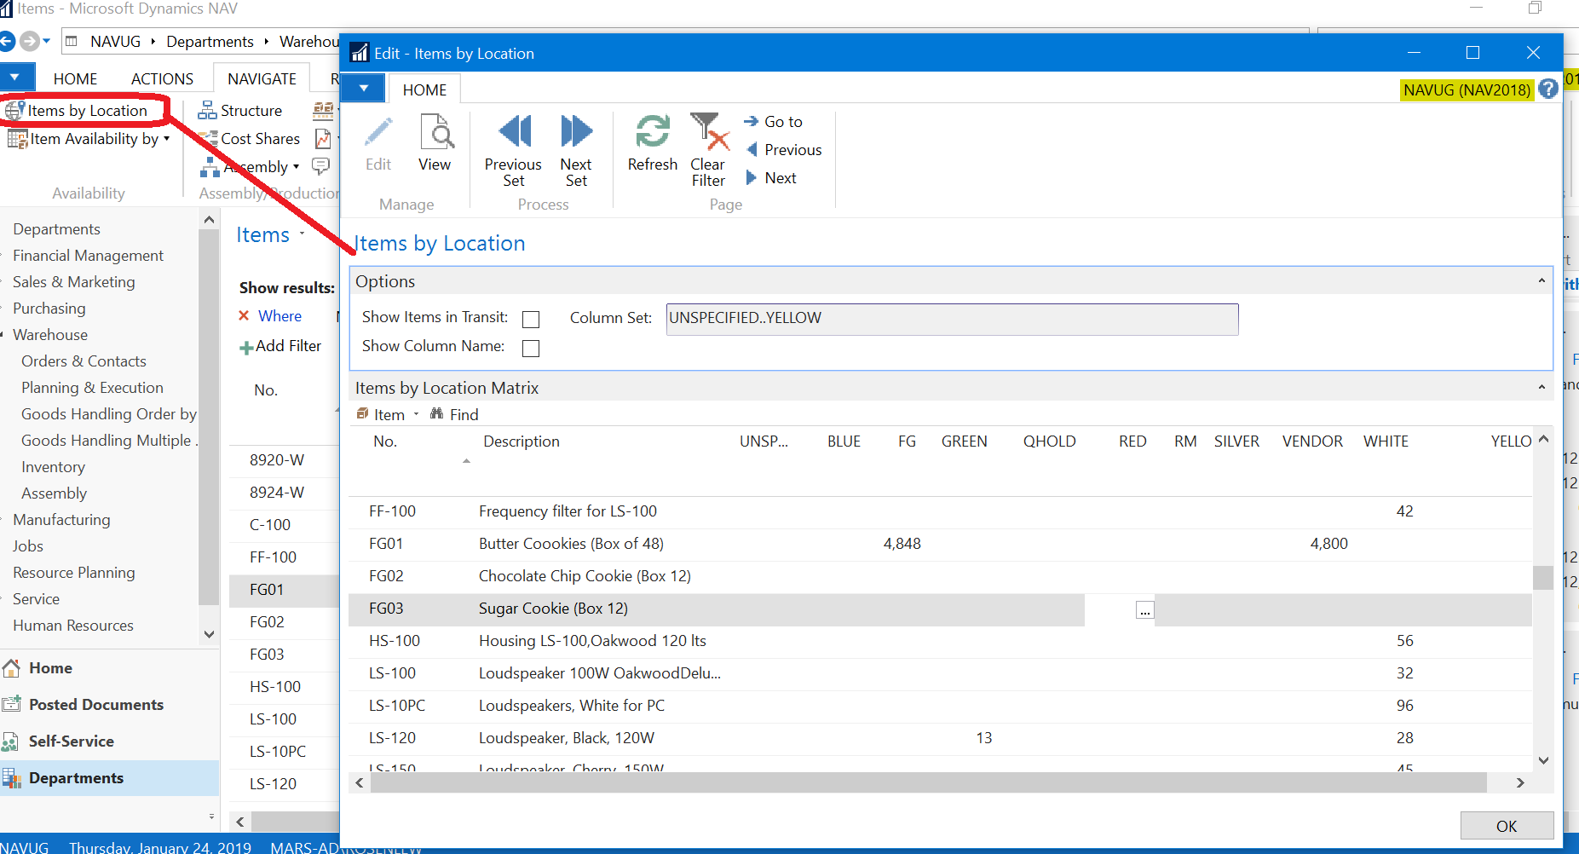Open the ACTIONS ribbon tab
The image size is (1579, 854).
click(x=162, y=79)
